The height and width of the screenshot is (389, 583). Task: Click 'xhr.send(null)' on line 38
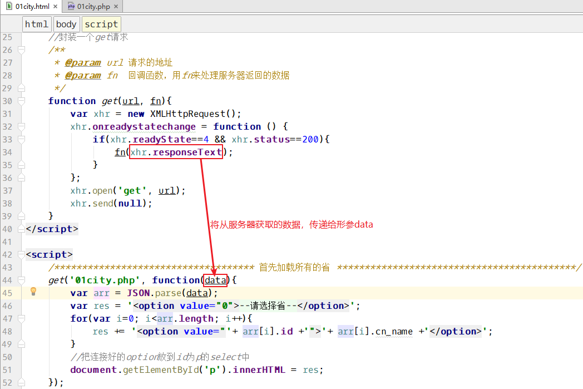click(x=110, y=204)
